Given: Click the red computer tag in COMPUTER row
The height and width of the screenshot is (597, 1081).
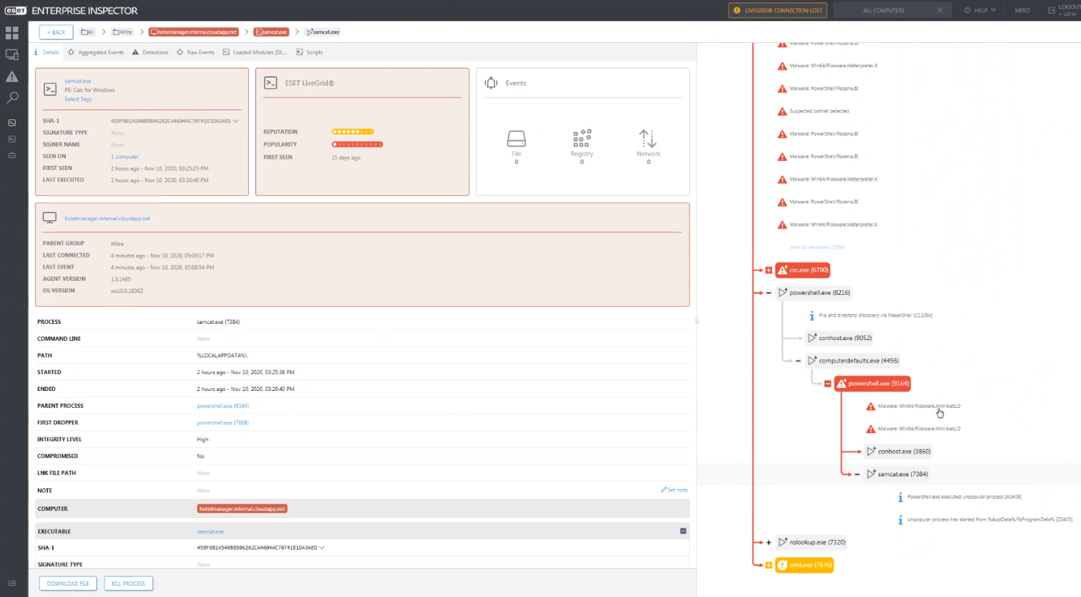Looking at the screenshot, I should point(242,509).
